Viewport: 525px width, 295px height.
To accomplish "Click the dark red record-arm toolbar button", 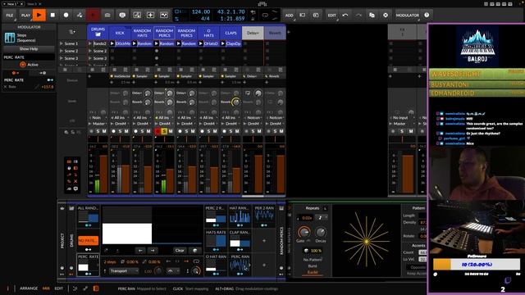I will [93, 15].
